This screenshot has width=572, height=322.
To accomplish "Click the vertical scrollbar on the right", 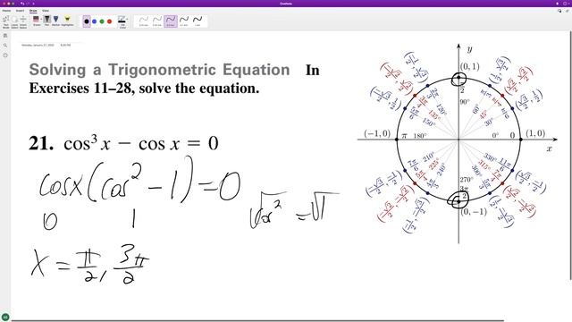I will [570, 155].
